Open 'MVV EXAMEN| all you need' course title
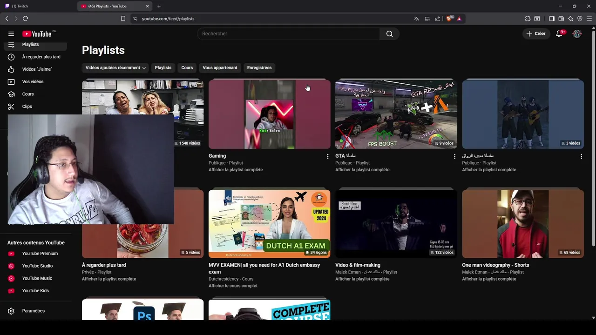The height and width of the screenshot is (335, 596). pos(264,268)
